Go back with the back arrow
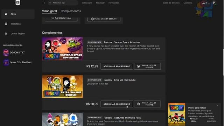Screen dimensions: 224x126 pyautogui.click(x=44, y=3)
